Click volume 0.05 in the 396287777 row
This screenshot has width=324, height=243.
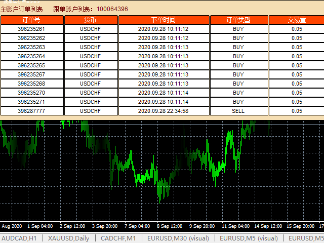[297, 111]
